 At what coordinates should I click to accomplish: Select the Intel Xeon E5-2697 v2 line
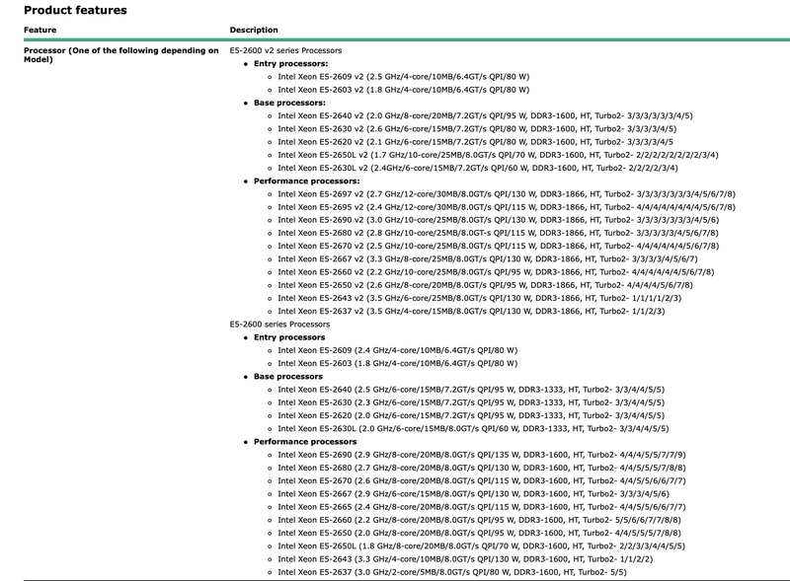[507, 194]
